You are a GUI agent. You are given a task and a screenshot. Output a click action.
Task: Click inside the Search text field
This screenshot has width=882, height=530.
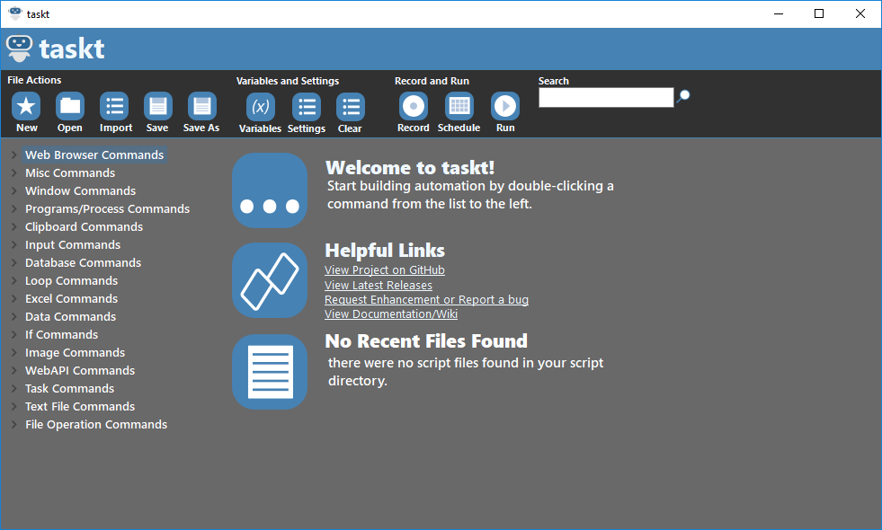pyautogui.click(x=606, y=97)
